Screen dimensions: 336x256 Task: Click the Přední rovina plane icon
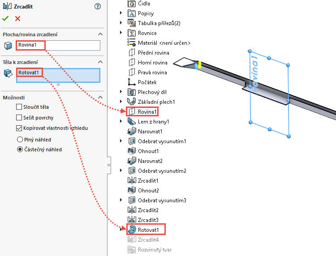(132, 53)
